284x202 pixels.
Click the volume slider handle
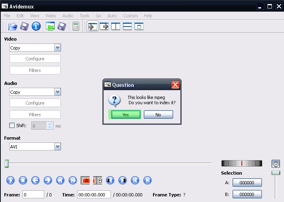(276, 173)
